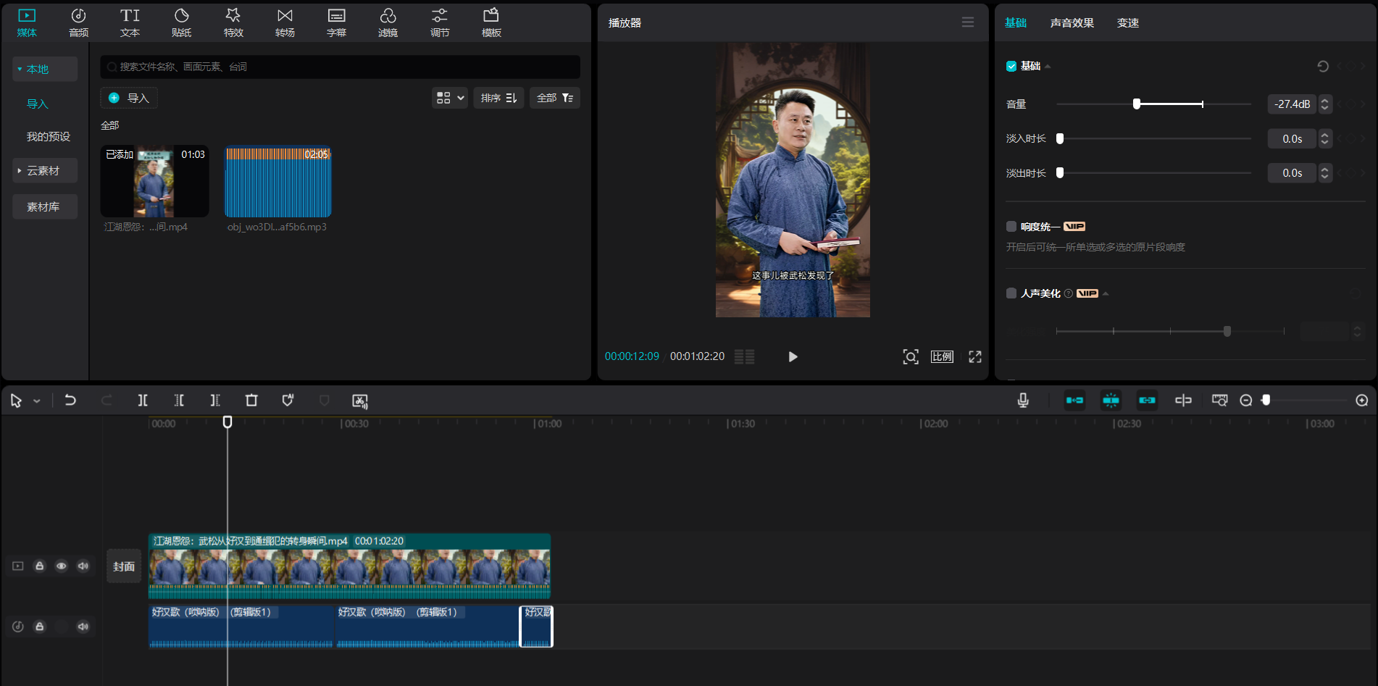Enter fullscreen preview mode

(x=975, y=356)
